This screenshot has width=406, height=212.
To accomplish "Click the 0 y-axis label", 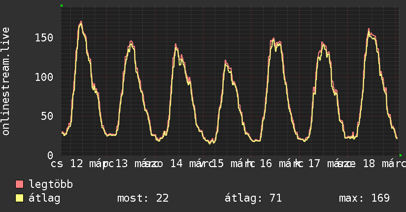I will point(50,155).
